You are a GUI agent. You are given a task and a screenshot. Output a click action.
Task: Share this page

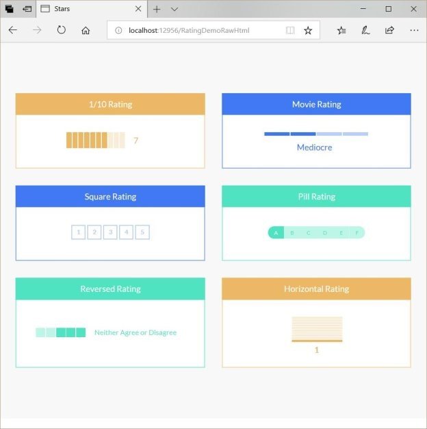coord(389,30)
